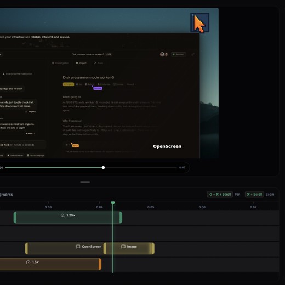Click the purple cursor label tag

pos(98,88)
